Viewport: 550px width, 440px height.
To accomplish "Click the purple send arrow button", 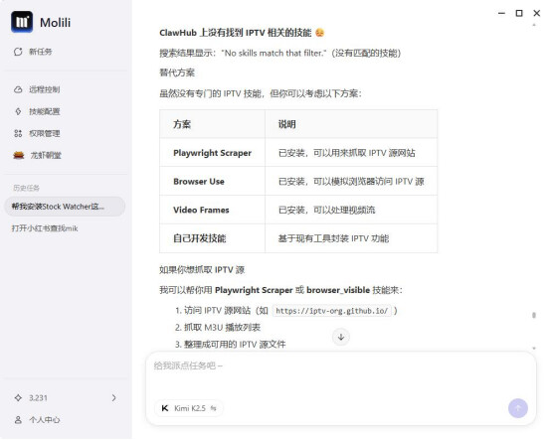I will [518, 408].
